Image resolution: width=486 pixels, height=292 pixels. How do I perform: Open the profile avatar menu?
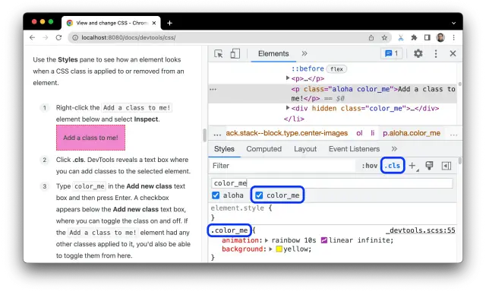(x=440, y=37)
